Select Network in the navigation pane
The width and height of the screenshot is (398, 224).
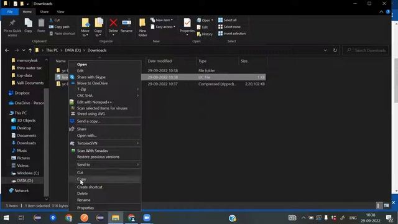coord(19,190)
